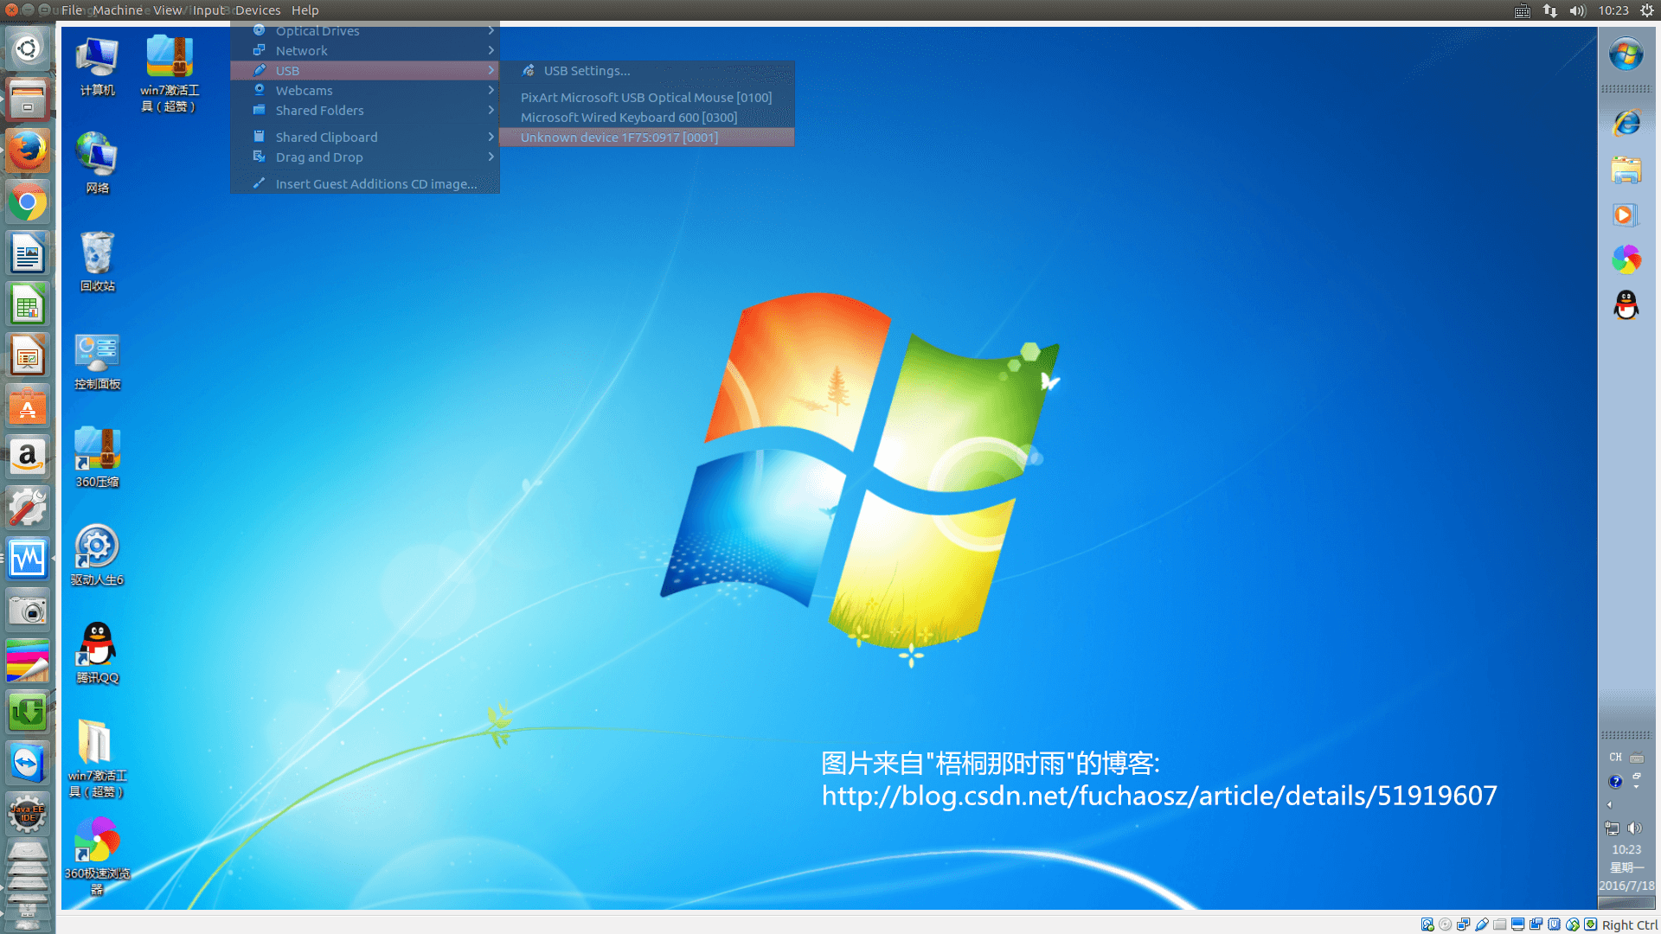The width and height of the screenshot is (1661, 934).
Task: Launch Chrome from the Ubuntu launcher
Action: pyautogui.click(x=28, y=203)
